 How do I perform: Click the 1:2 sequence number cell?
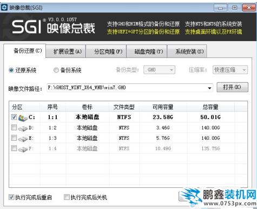(52, 128)
